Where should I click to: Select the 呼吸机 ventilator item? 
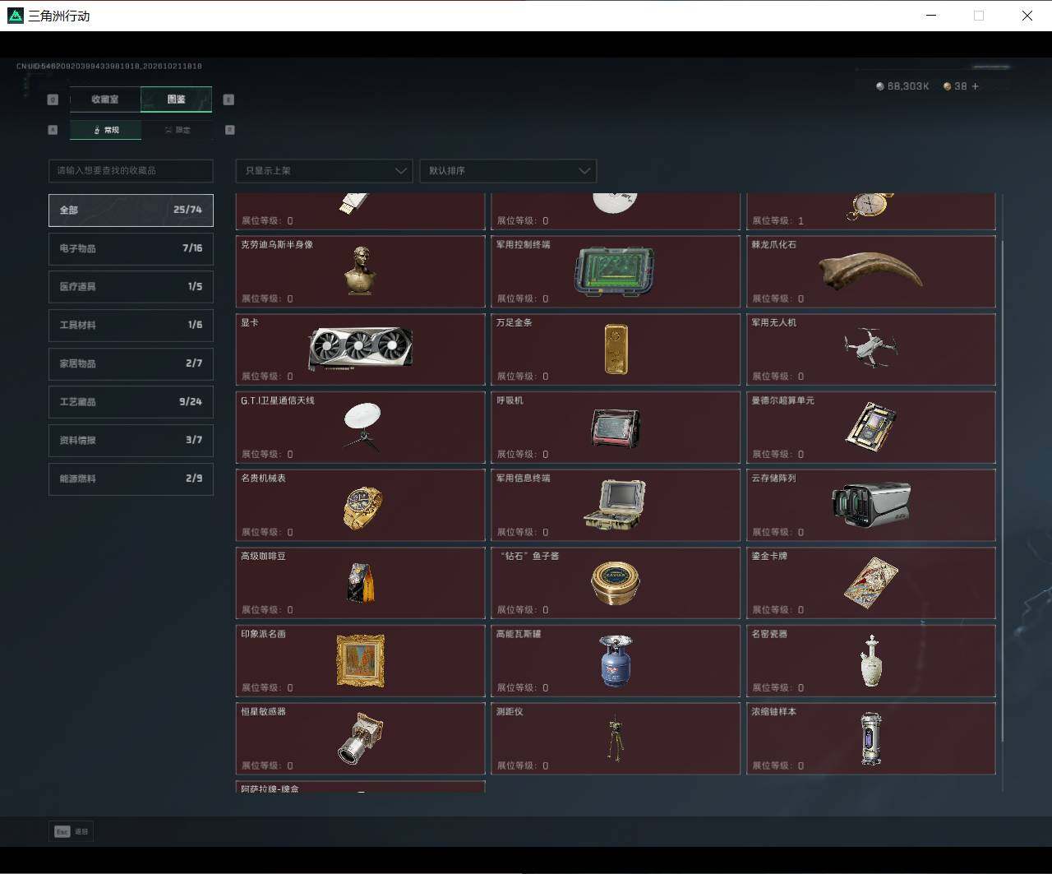click(x=616, y=428)
